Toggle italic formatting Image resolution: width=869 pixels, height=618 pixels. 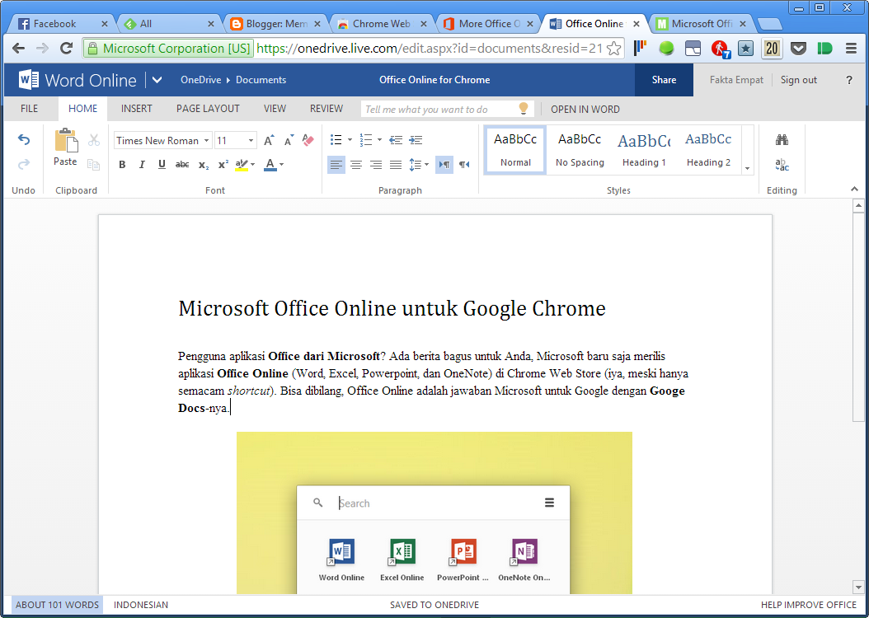142,165
